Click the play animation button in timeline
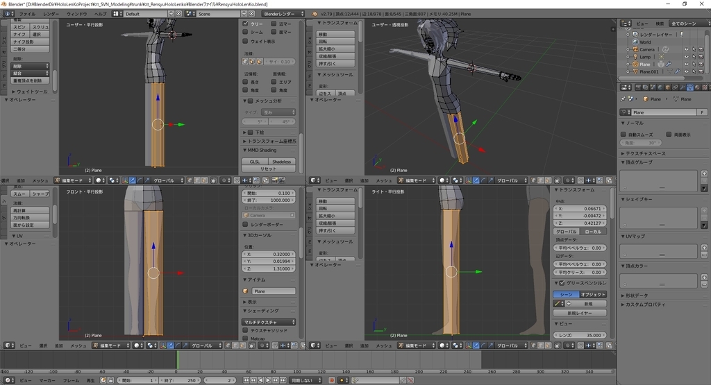711x385 pixels. [268, 380]
